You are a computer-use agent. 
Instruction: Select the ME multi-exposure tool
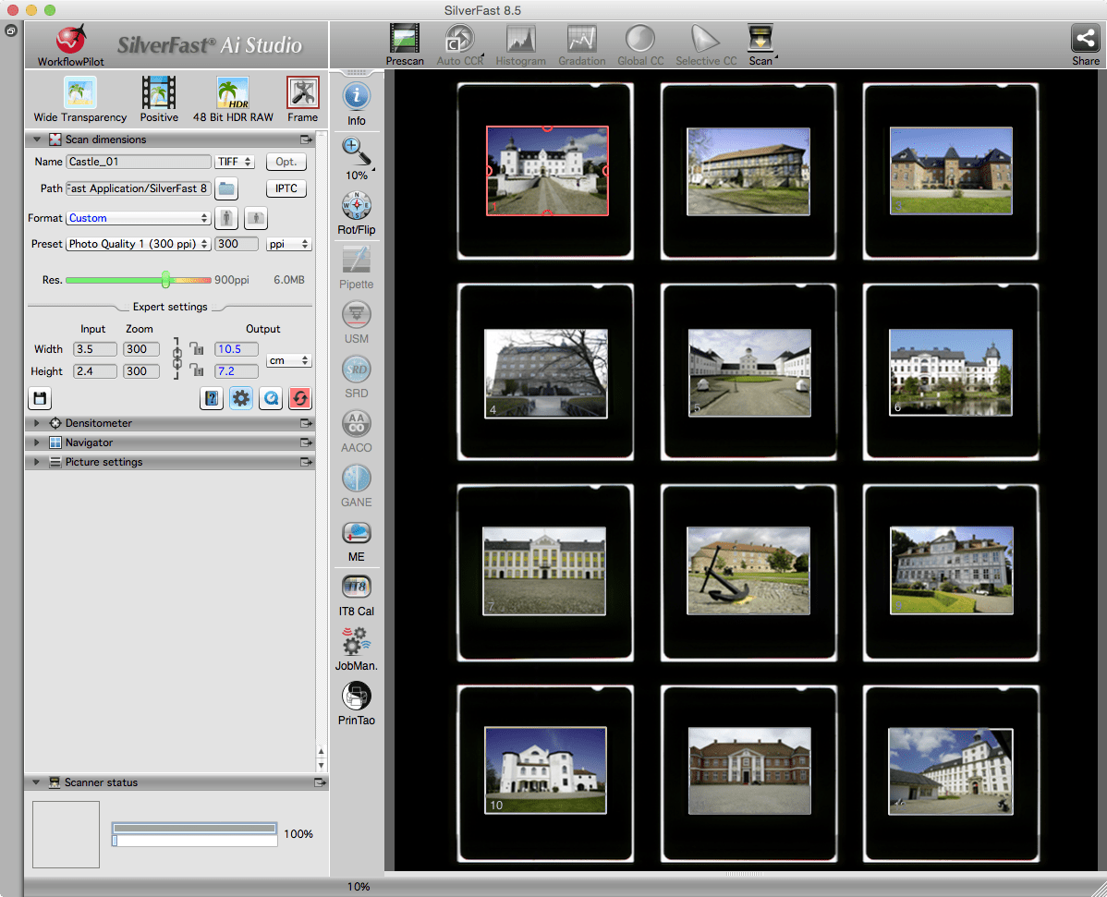tap(356, 534)
